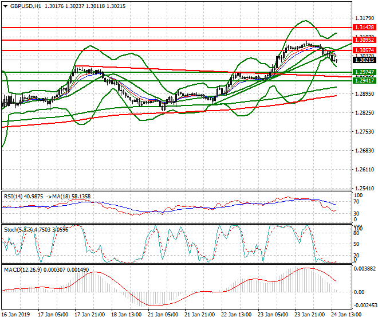Screen dimensions: 378x321
Task: Click the RSI scale level 30
Action: click(356, 214)
